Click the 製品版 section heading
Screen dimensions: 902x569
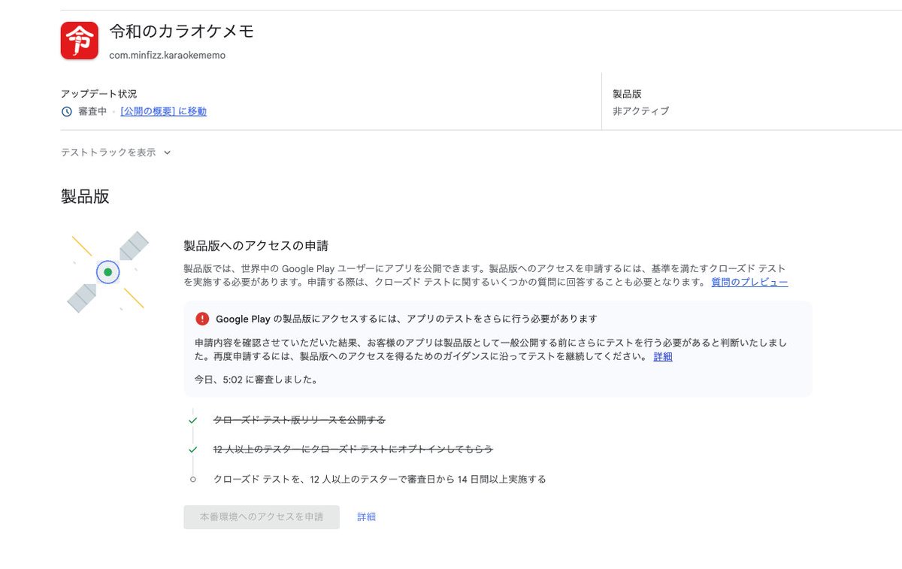point(85,197)
